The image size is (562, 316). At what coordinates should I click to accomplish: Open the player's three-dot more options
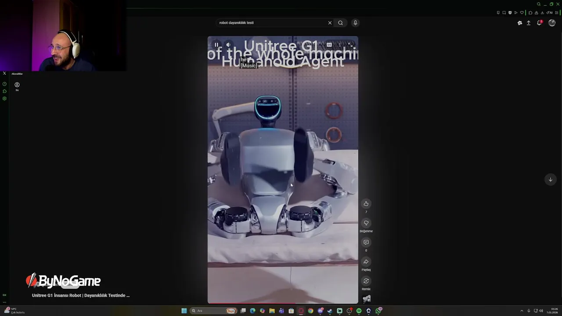pyautogui.click(x=339, y=45)
